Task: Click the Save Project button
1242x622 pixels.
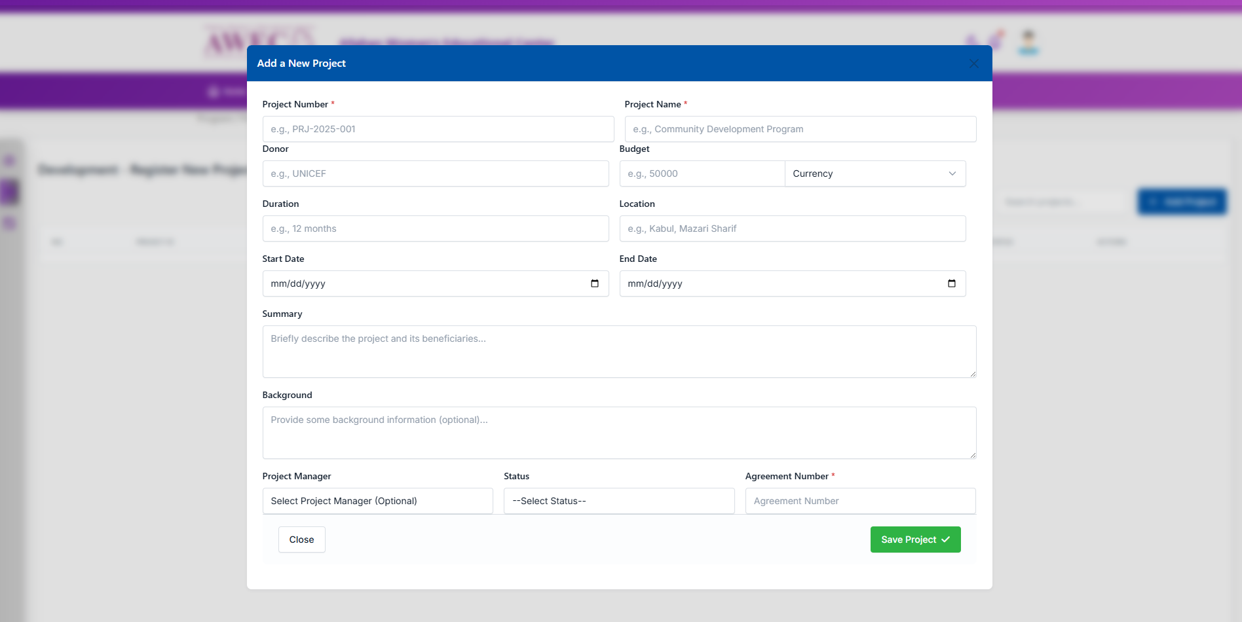Action: 915,540
